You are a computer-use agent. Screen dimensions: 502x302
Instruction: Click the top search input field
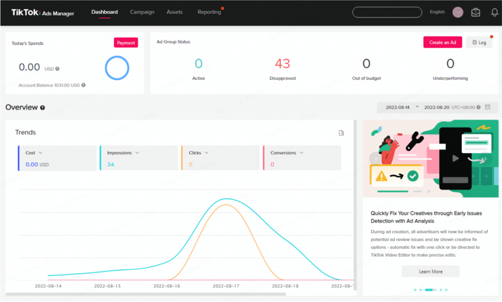pos(388,12)
